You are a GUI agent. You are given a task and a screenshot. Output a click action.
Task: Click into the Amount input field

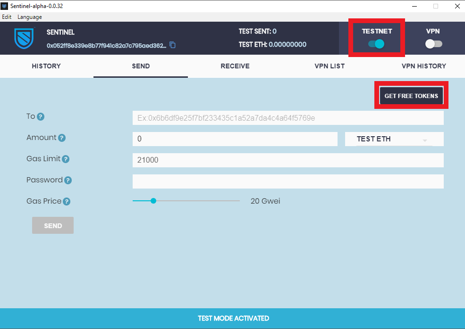tap(235, 139)
